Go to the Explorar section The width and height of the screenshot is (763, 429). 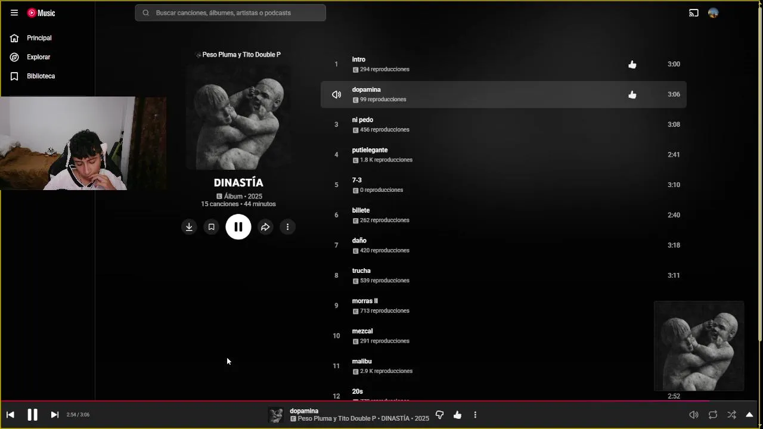(39, 57)
